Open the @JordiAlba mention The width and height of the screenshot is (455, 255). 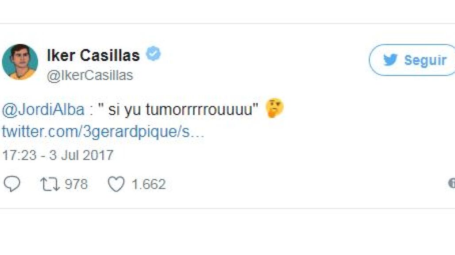[x=43, y=110]
